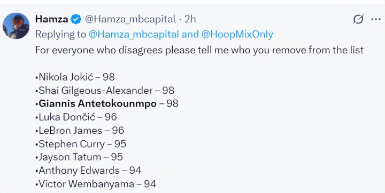
Task: Click the blue verified badge beside Hamza
Action: point(76,19)
